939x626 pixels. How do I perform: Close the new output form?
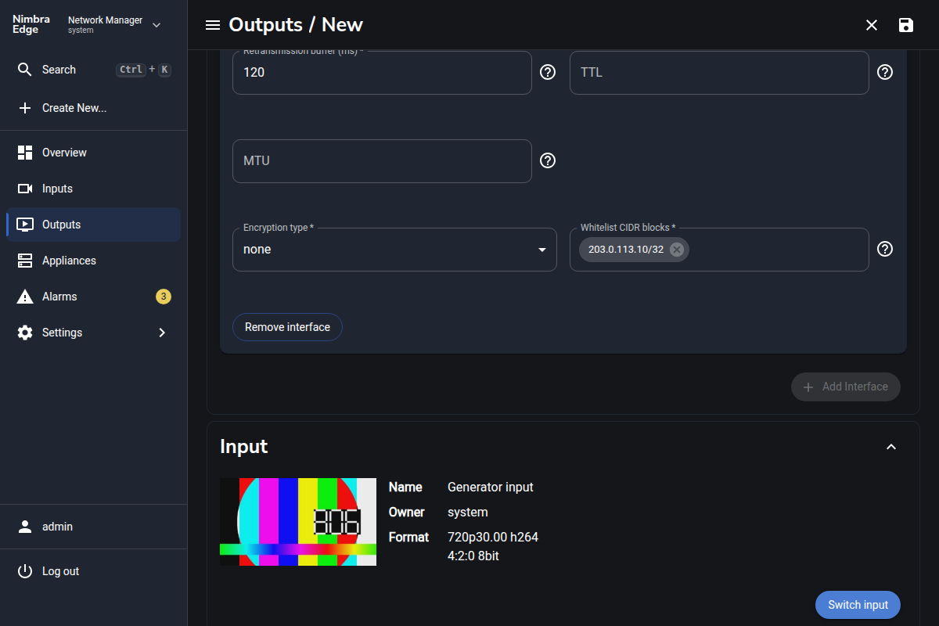[872, 25]
